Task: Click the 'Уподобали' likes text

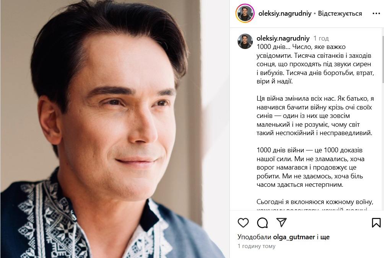Action: [254, 237]
